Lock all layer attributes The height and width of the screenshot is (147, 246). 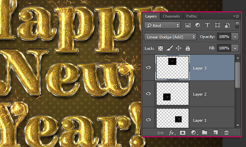coord(188,48)
